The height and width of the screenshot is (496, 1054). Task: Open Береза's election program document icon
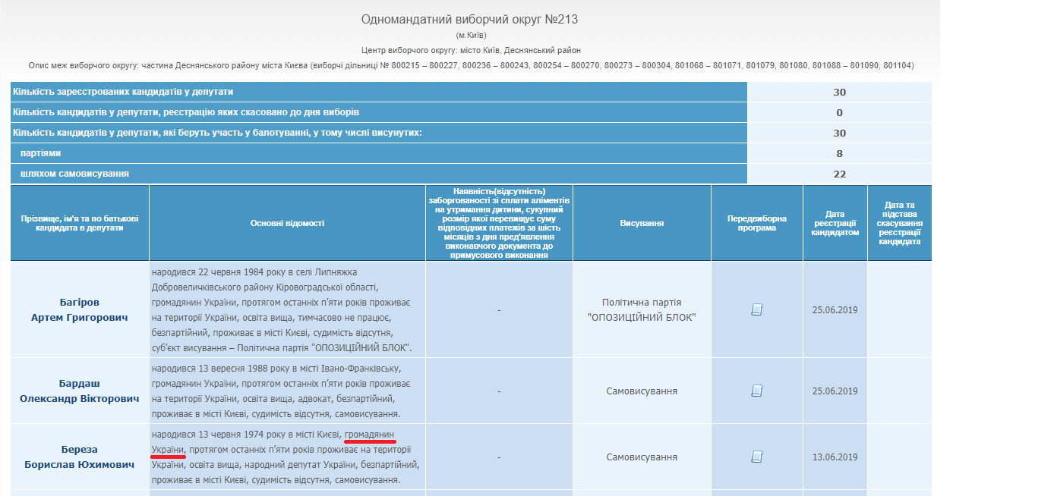[x=756, y=457]
